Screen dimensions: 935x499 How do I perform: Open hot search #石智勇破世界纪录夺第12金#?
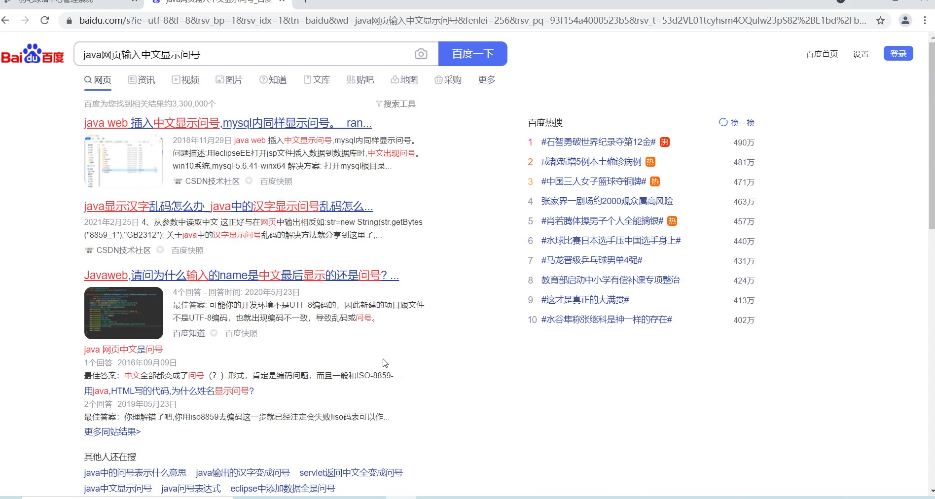(x=598, y=142)
